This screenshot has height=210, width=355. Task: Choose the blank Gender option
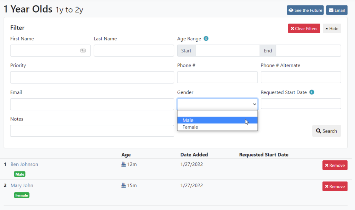point(217,114)
